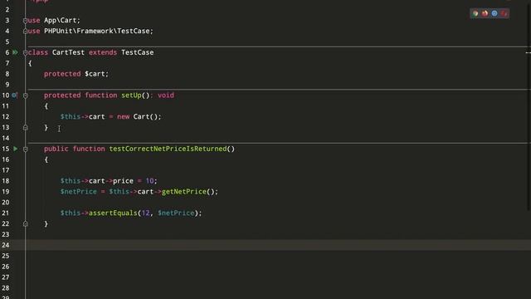
Task: Run testCorrectNetPriceIsReturned gutter play icon
Action: coord(15,149)
